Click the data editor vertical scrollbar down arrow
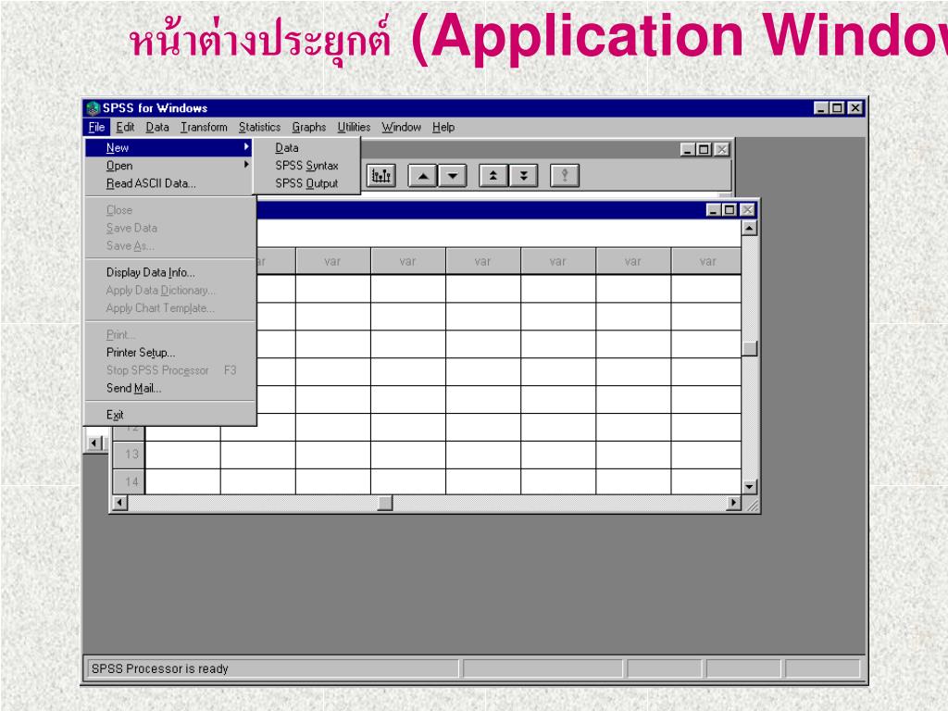 pyautogui.click(x=750, y=487)
